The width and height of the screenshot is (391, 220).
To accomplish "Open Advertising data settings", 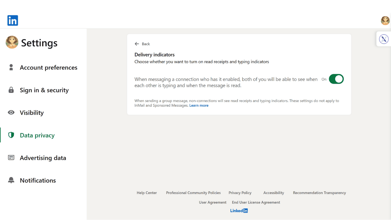I will pos(43,158).
